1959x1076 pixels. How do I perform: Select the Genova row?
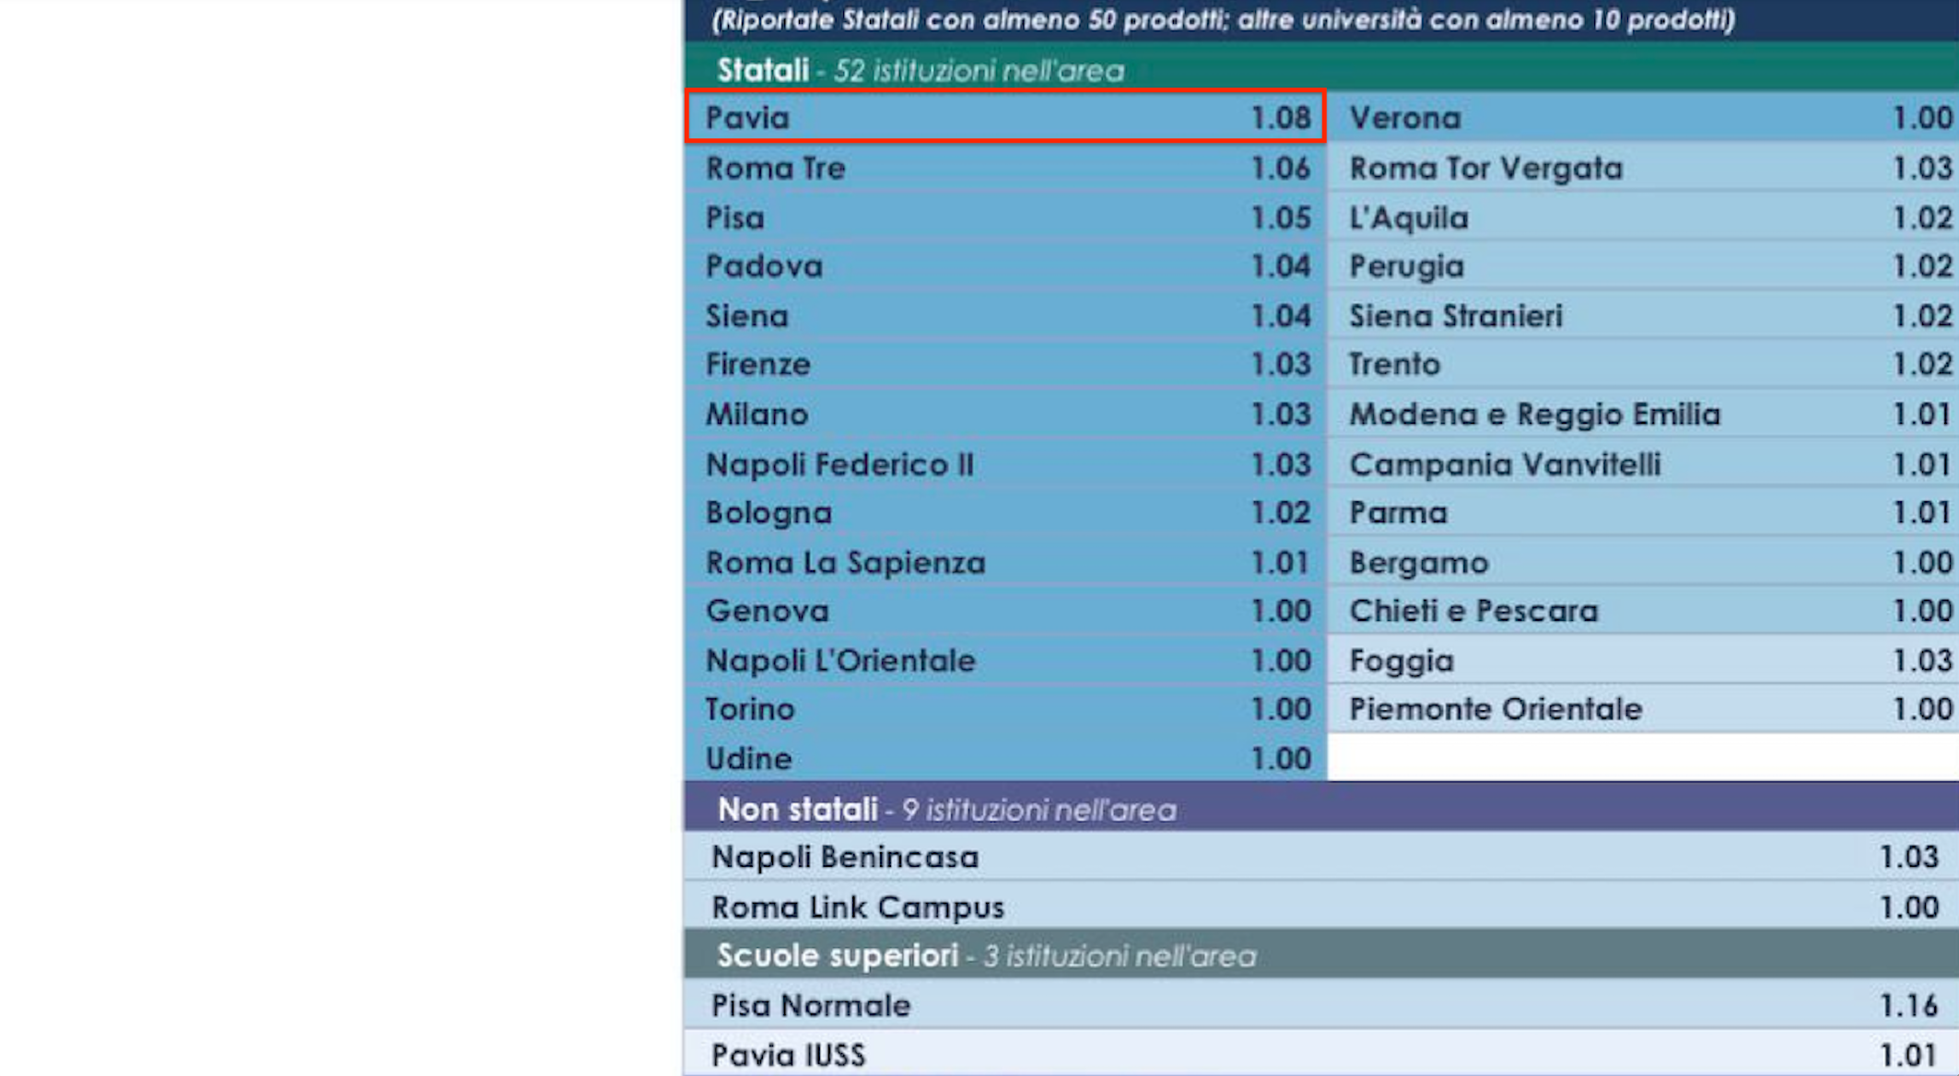click(x=1005, y=611)
